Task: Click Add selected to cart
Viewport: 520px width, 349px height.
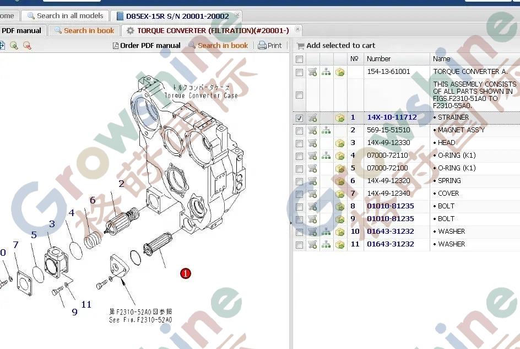Action: point(336,46)
